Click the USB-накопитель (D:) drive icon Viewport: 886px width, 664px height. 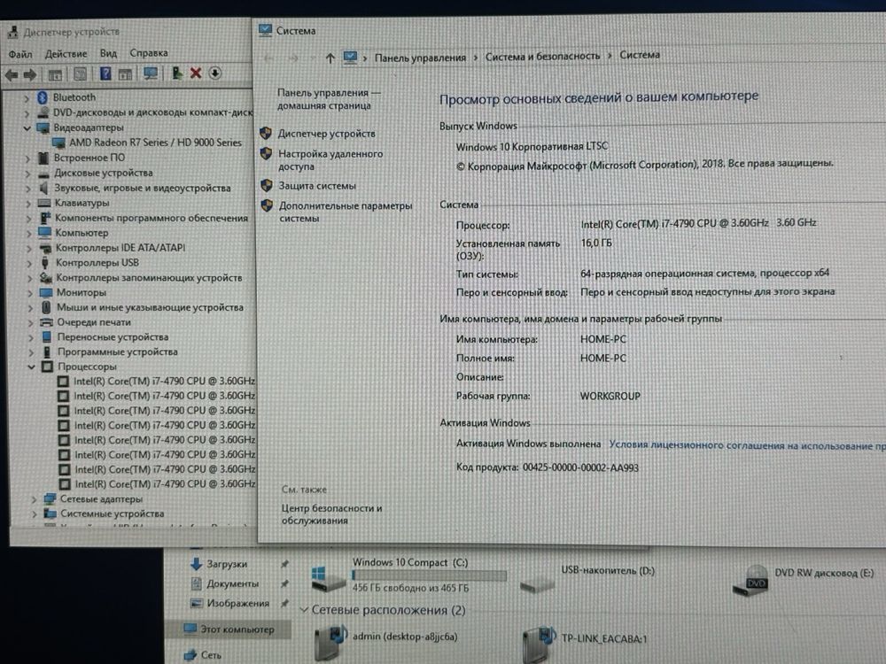coord(537,583)
